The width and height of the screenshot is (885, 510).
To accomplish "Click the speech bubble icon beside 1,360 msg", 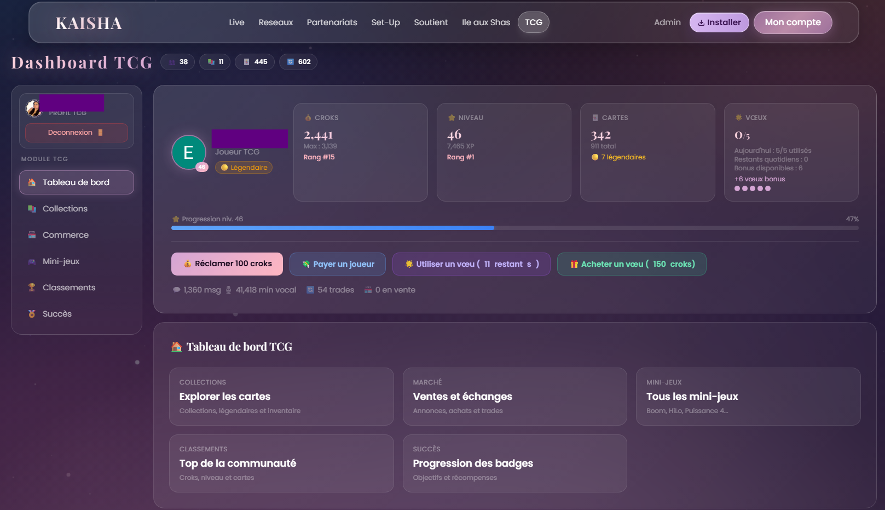I will 176,290.
